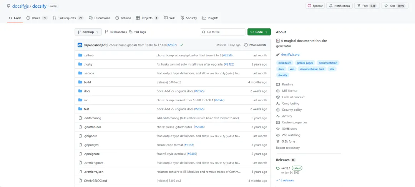Click the .vscode folder icon
The height and width of the screenshot is (187, 415).
point(80,73)
